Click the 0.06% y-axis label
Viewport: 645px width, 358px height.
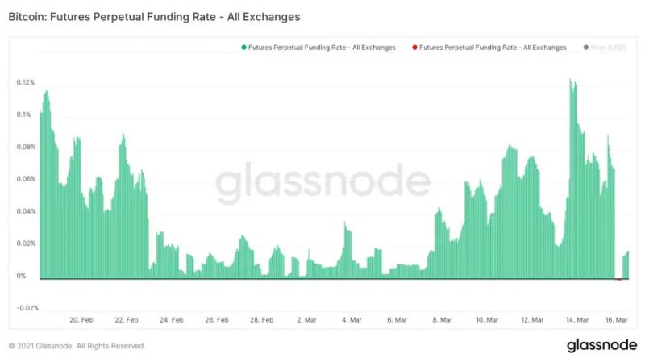pos(27,179)
